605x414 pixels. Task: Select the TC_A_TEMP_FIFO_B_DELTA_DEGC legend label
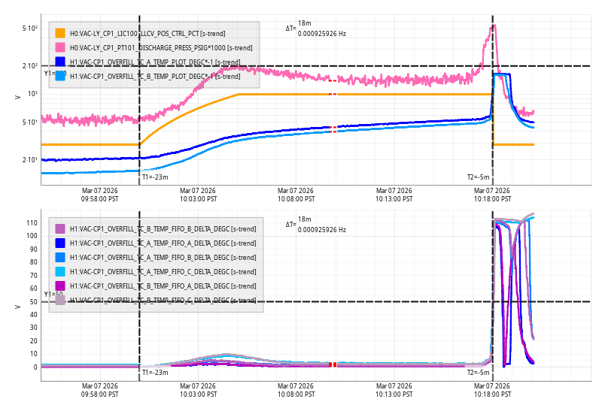[x=163, y=257]
